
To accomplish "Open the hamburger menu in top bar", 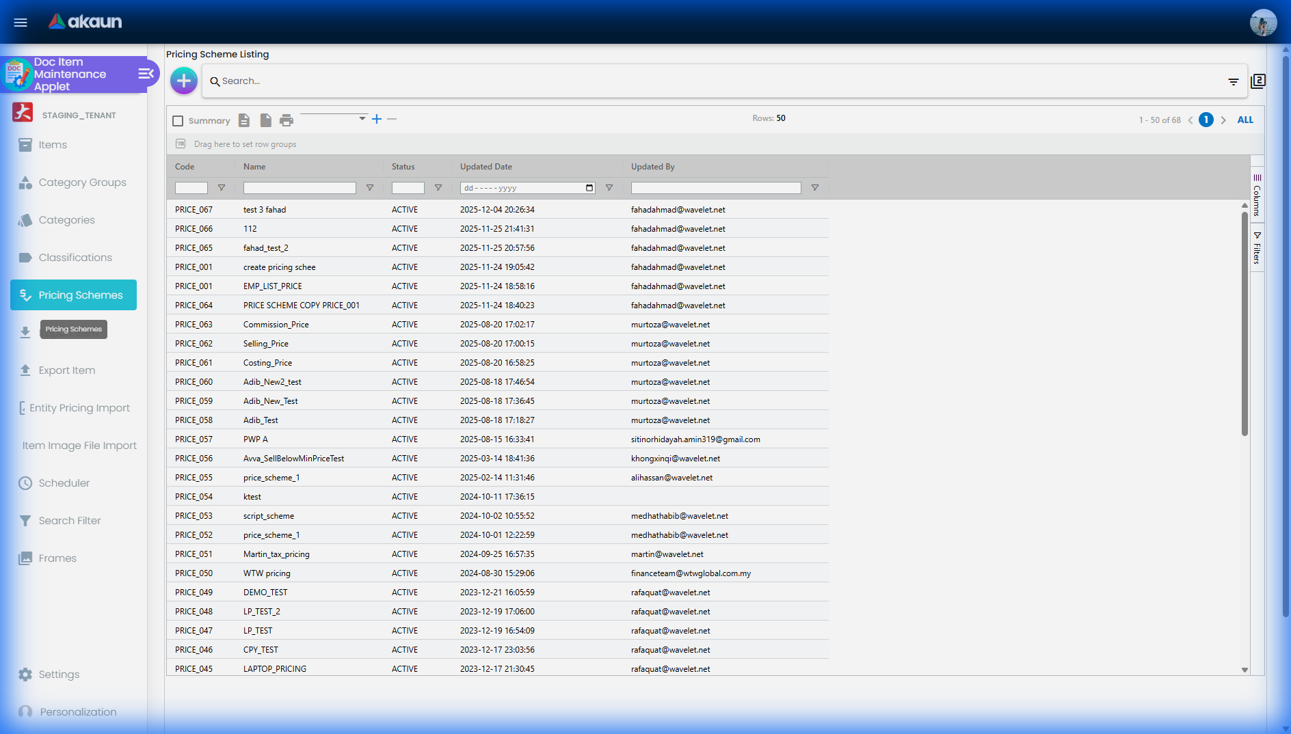I will click(x=21, y=23).
